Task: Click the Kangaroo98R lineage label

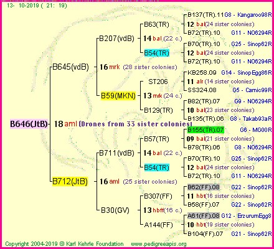Action: tap(255, 15)
